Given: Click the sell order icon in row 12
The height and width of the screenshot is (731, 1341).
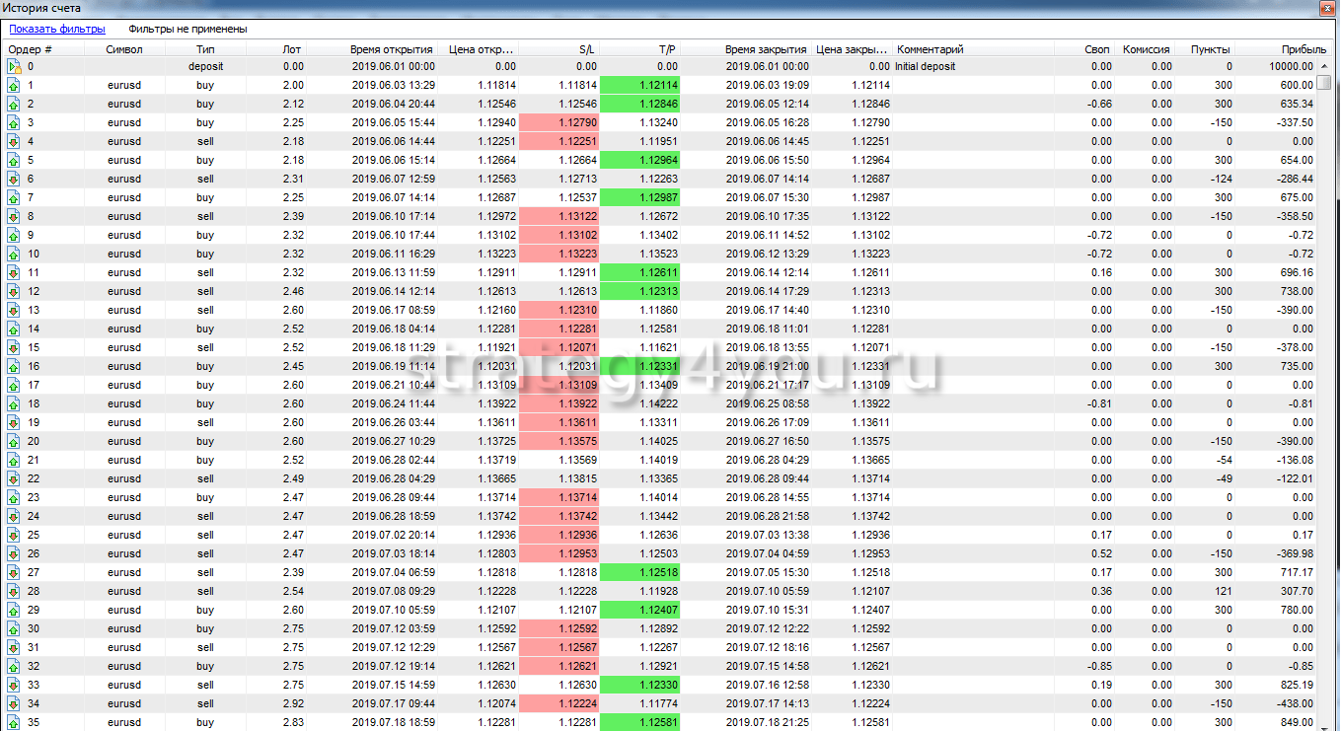Looking at the screenshot, I should point(14,291).
